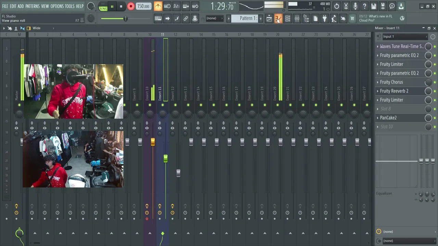
Task: Mute Insert 10 with its green LED
Action: [150, 105]
